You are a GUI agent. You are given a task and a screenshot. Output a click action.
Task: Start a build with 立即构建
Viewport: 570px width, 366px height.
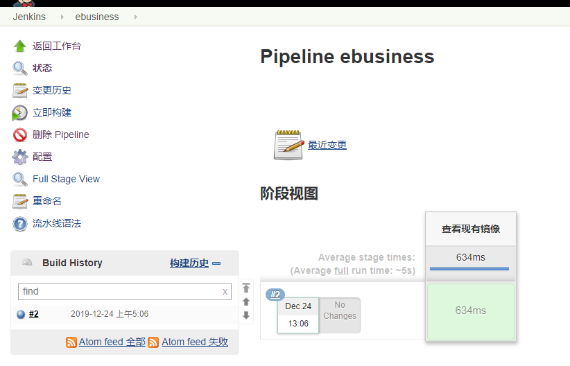[x=52, y=113]
